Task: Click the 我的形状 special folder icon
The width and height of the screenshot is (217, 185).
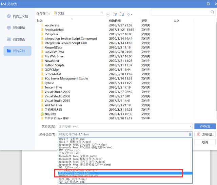Action: [x=42, y=114]
